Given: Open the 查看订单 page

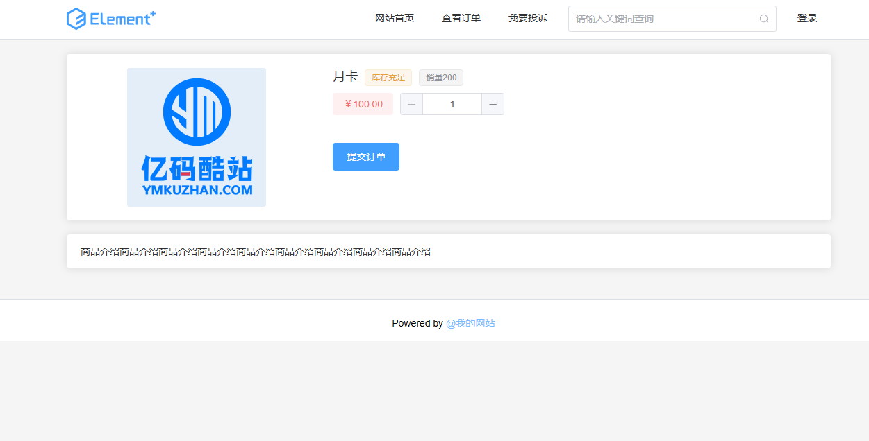Looking at the screenshot, I should click(461, 19).
